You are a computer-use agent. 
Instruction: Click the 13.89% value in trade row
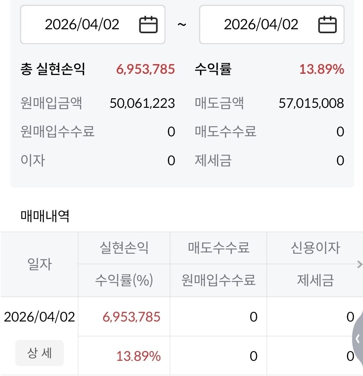coord(138,356)
